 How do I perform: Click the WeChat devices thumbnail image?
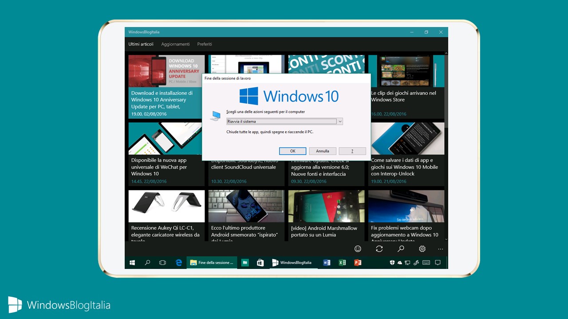(166, 139)
